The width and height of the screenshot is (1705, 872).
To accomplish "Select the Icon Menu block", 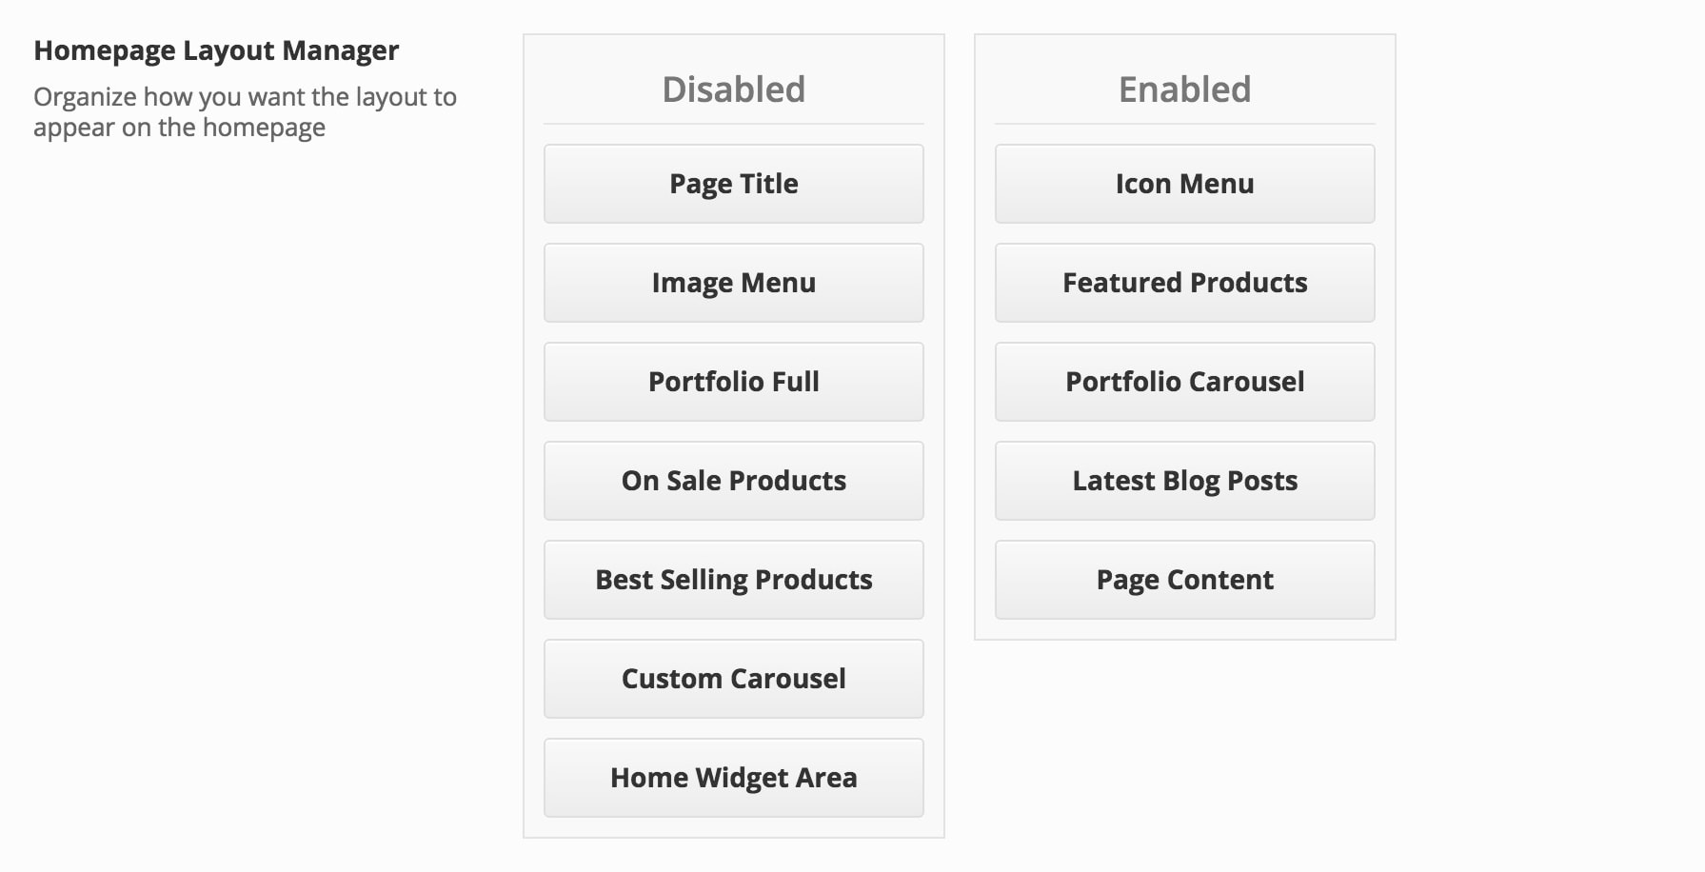I will [1184, 184].
